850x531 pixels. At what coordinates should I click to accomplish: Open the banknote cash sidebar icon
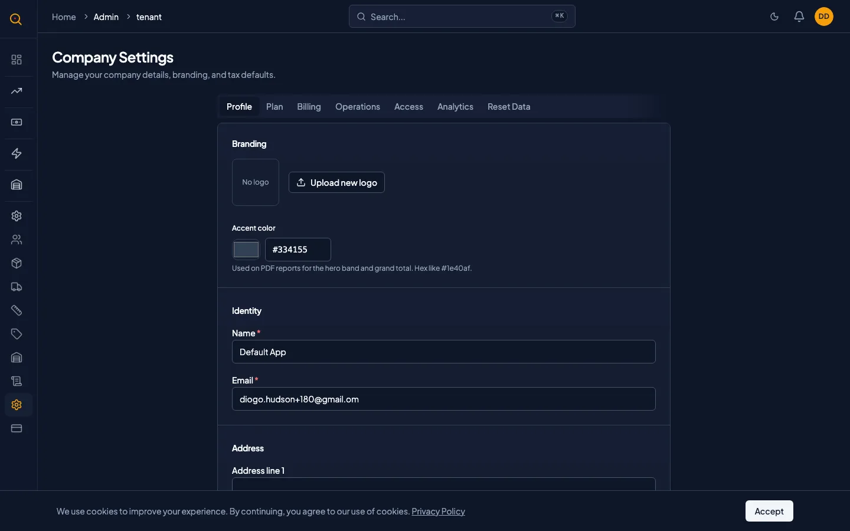pyautogui.click(x=17, y=122)
